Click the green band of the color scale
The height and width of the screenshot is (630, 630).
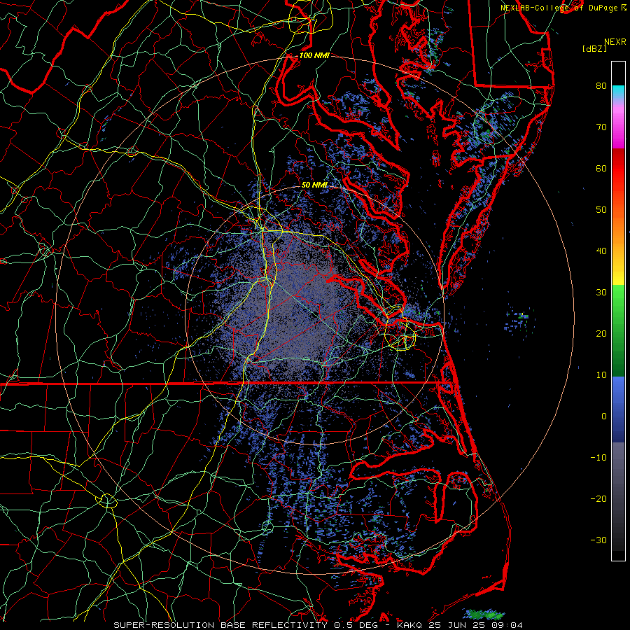coord(618,330)
